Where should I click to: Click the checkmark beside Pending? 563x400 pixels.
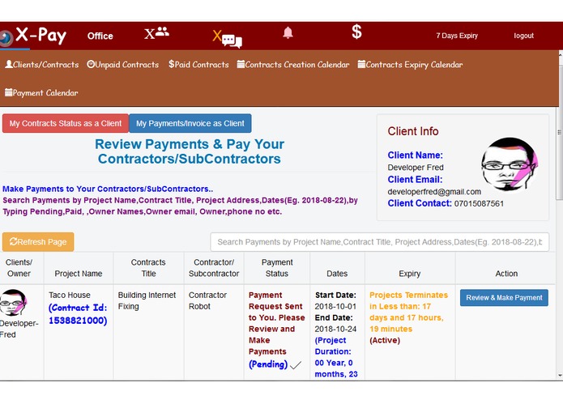tap(296, 365)
